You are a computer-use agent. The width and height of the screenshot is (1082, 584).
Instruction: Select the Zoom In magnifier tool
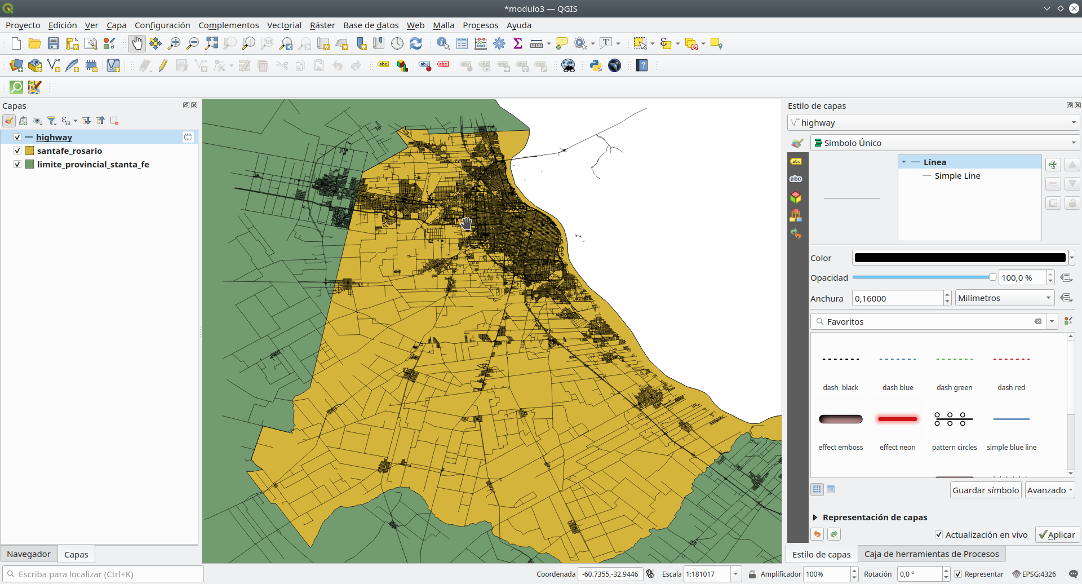(x=174, y=43)
